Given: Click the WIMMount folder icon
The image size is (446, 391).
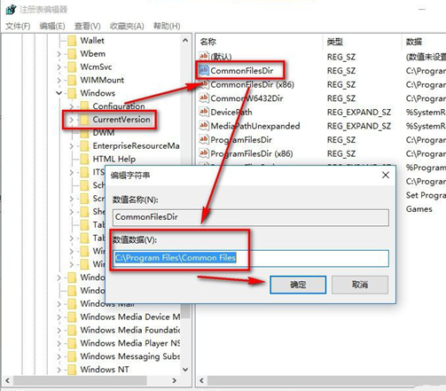Looking at the screenshot, I should tap(72, 80).
